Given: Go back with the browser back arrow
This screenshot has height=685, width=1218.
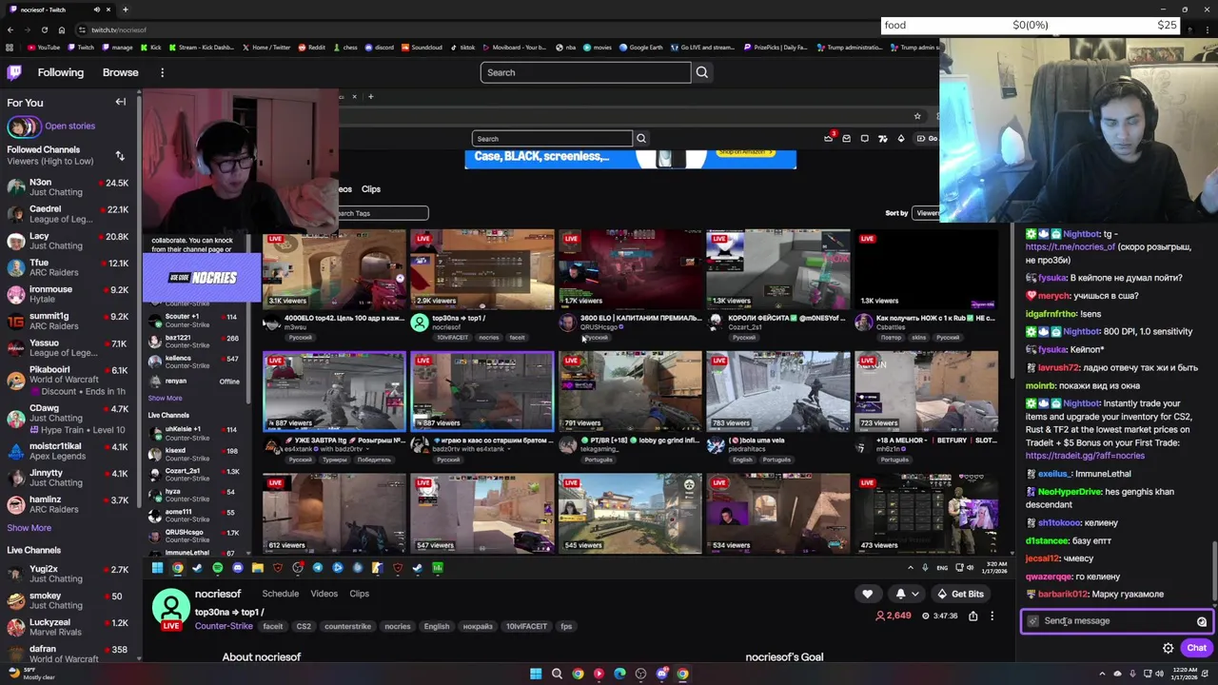Looking at the screenshot, I should (x=10, y=29).
